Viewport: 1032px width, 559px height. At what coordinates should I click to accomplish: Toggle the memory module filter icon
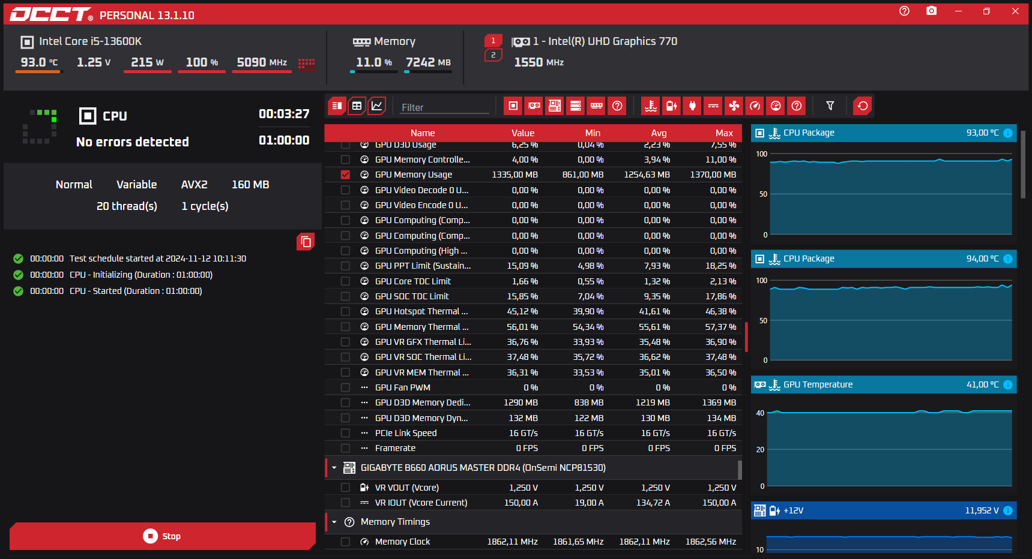596,106
